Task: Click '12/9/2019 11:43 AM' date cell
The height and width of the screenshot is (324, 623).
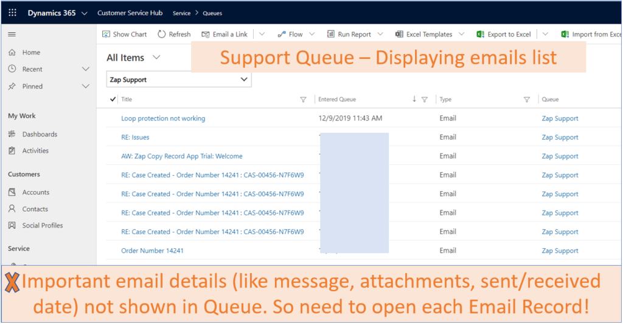Action: [x=350, y=118]
